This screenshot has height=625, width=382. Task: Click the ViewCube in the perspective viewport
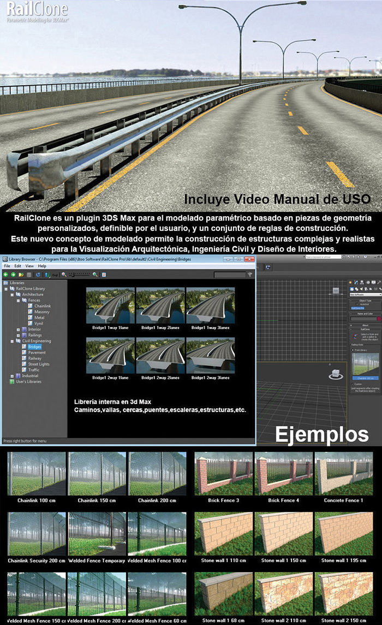[336, 374]
